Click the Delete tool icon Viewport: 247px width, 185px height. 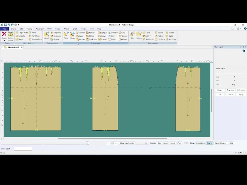(4, 34)
